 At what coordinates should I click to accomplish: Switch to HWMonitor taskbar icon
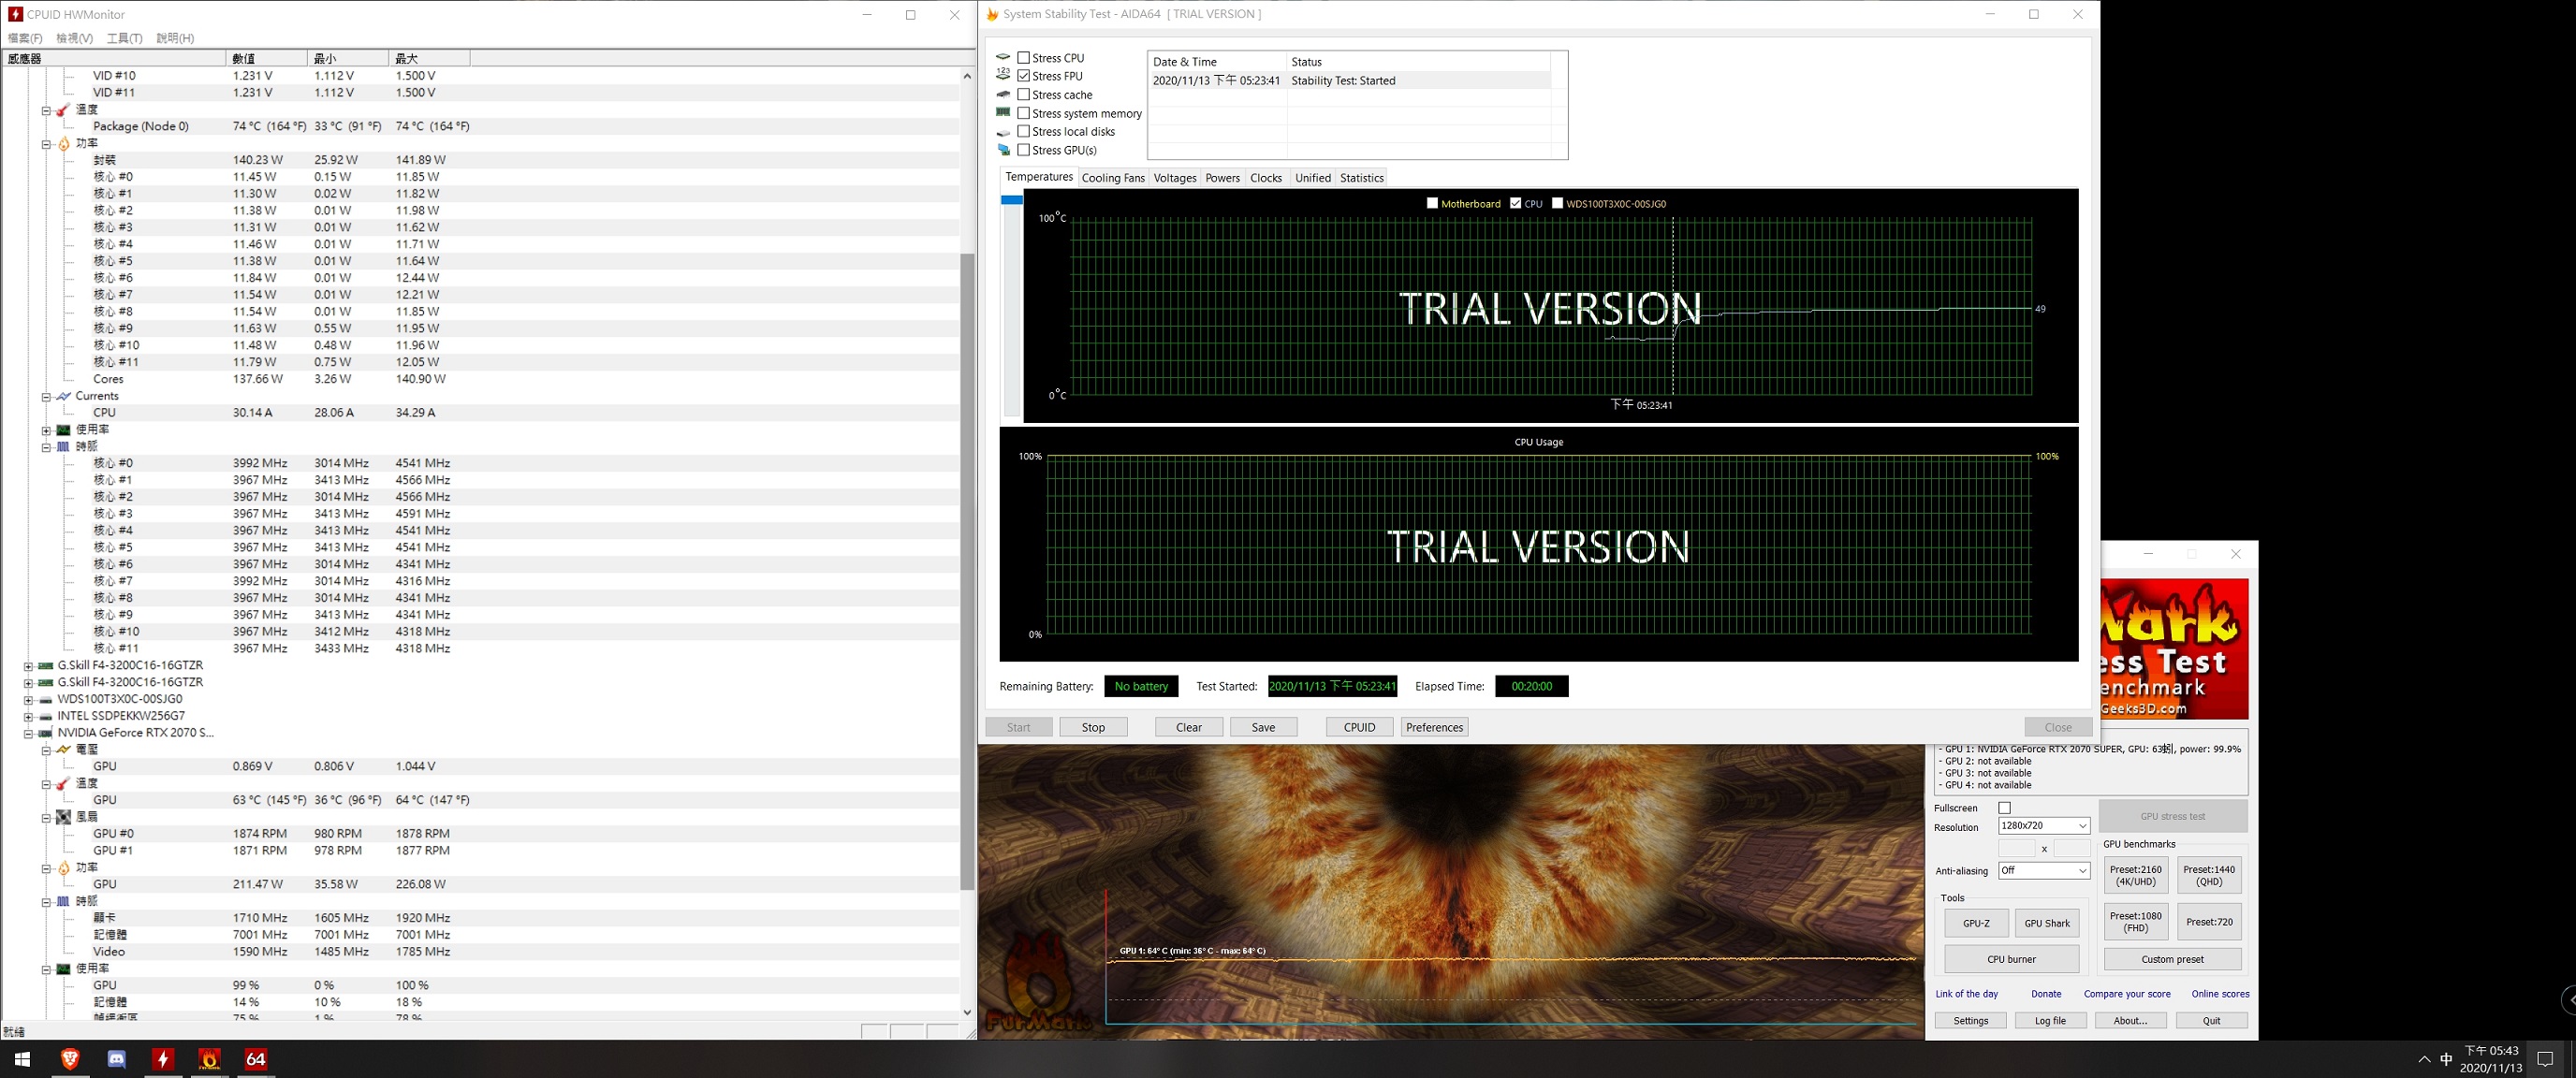click(x=163, y=1059)
